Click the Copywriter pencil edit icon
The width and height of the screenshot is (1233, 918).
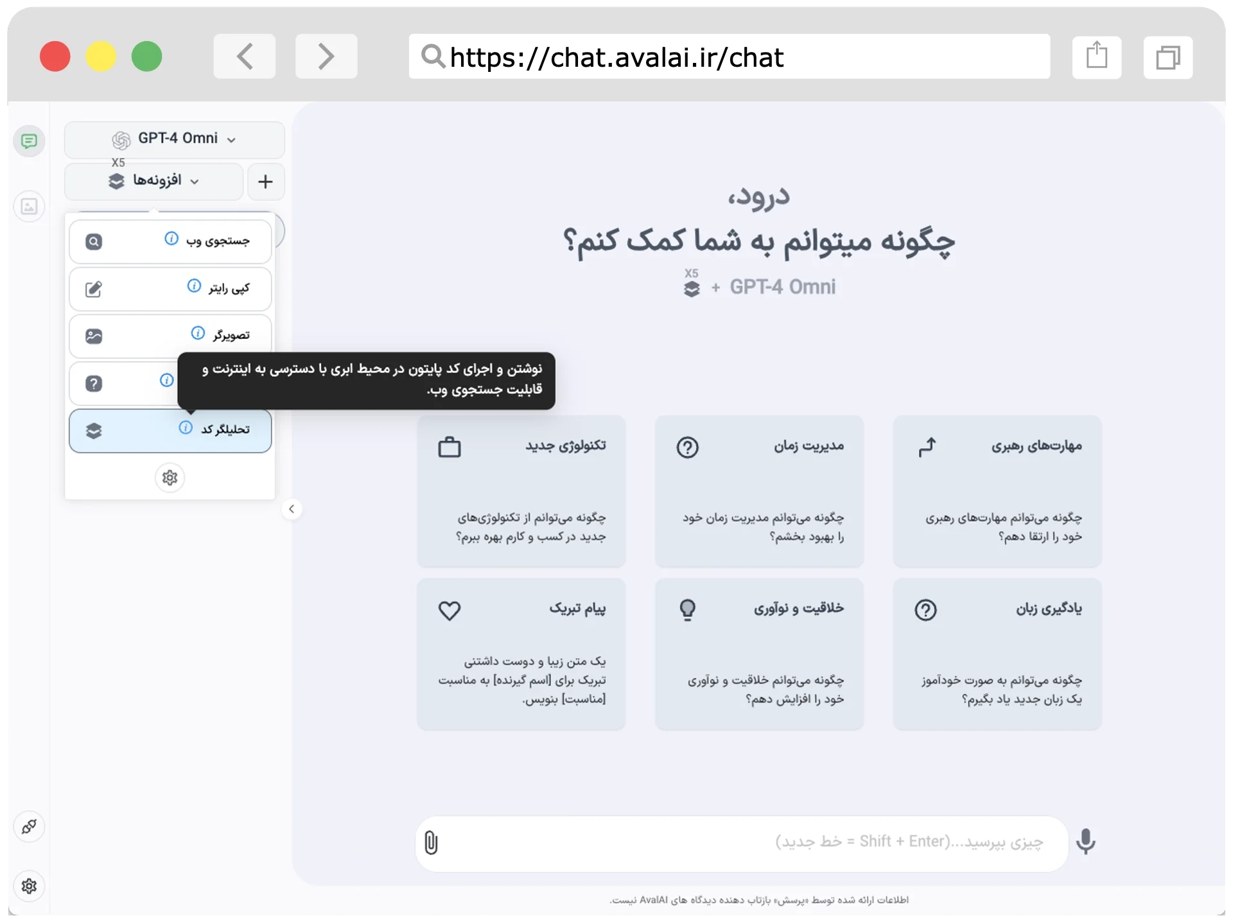pos(94,289)
